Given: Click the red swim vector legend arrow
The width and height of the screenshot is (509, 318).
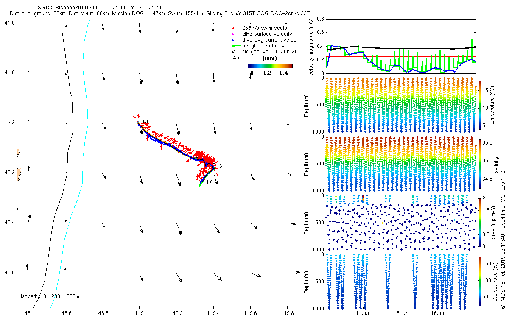Looking at the screenshot, I should [x=235, y=28].
